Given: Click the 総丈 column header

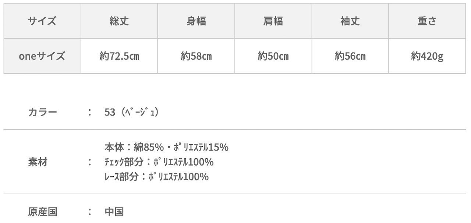Looking at the screenshot, I should pos(119,21).
